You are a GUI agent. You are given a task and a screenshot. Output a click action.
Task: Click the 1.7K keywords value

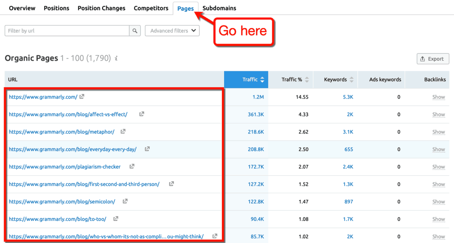tap(348, 219)
